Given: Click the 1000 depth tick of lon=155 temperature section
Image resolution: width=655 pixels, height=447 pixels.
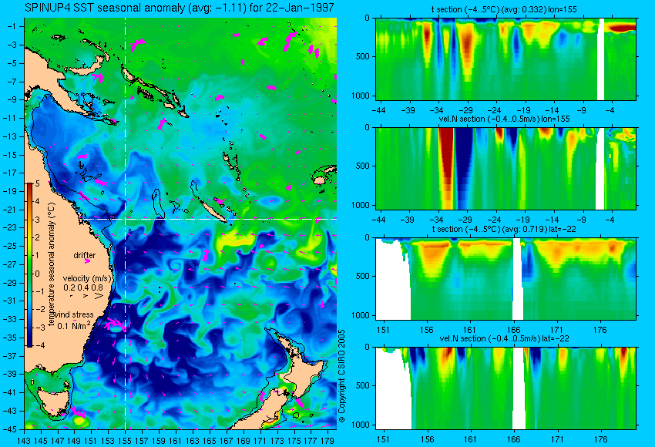Looking at the screenshot, I should pos(361,96).
